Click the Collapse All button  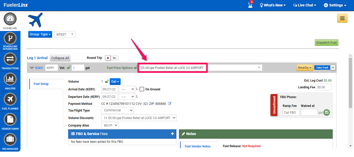click(x=60, y=58)
